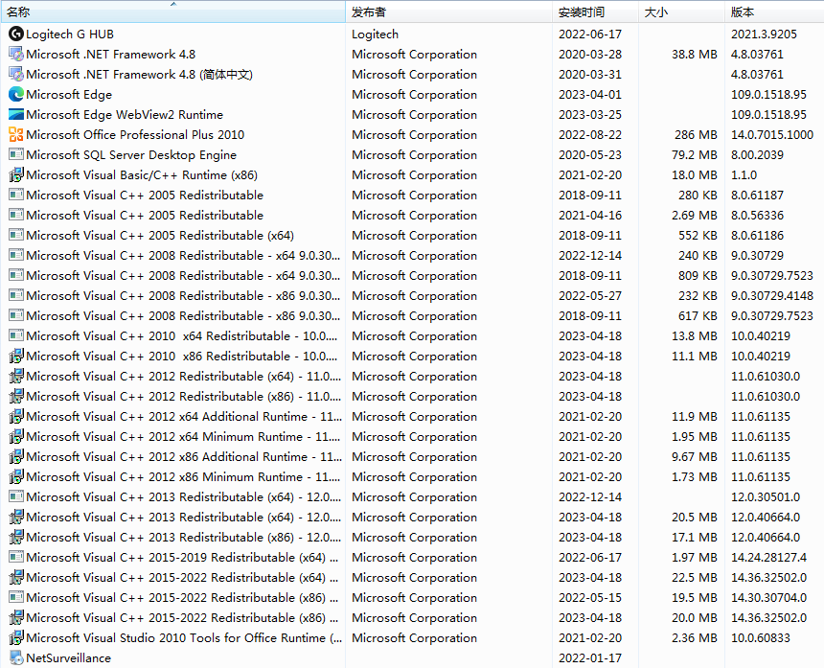
Task: Click the Visual C++ 2012 x64 Minimum Runtime icon
Action: (16, 437)
